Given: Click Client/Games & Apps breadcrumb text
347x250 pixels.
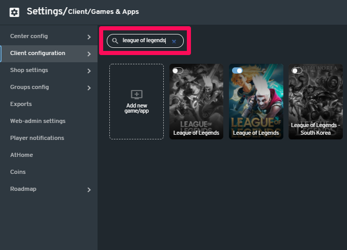Looking at the screenshot, I should coord(103,12).
